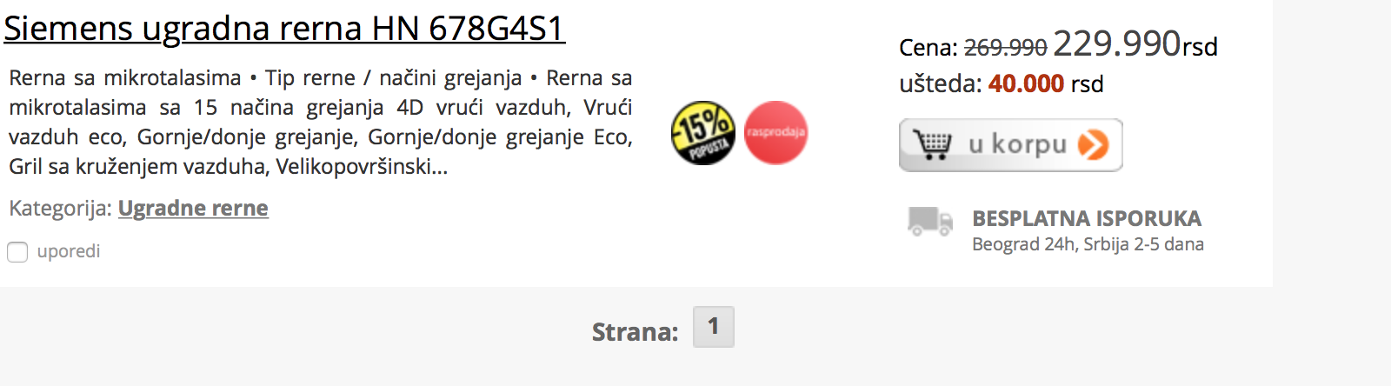Image resolution: width=1391 pixels, height=386 pixels.
Task: Click the red rasprodaja badge
Action: tap(776, 133)
